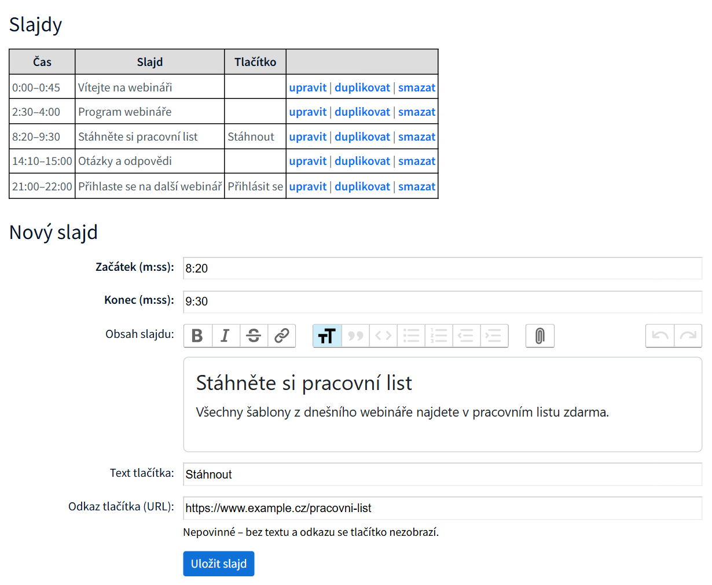Viewport: 712px width, 585px height.
Task: Attach a file with paperclip icon
Action: (539, 336)
